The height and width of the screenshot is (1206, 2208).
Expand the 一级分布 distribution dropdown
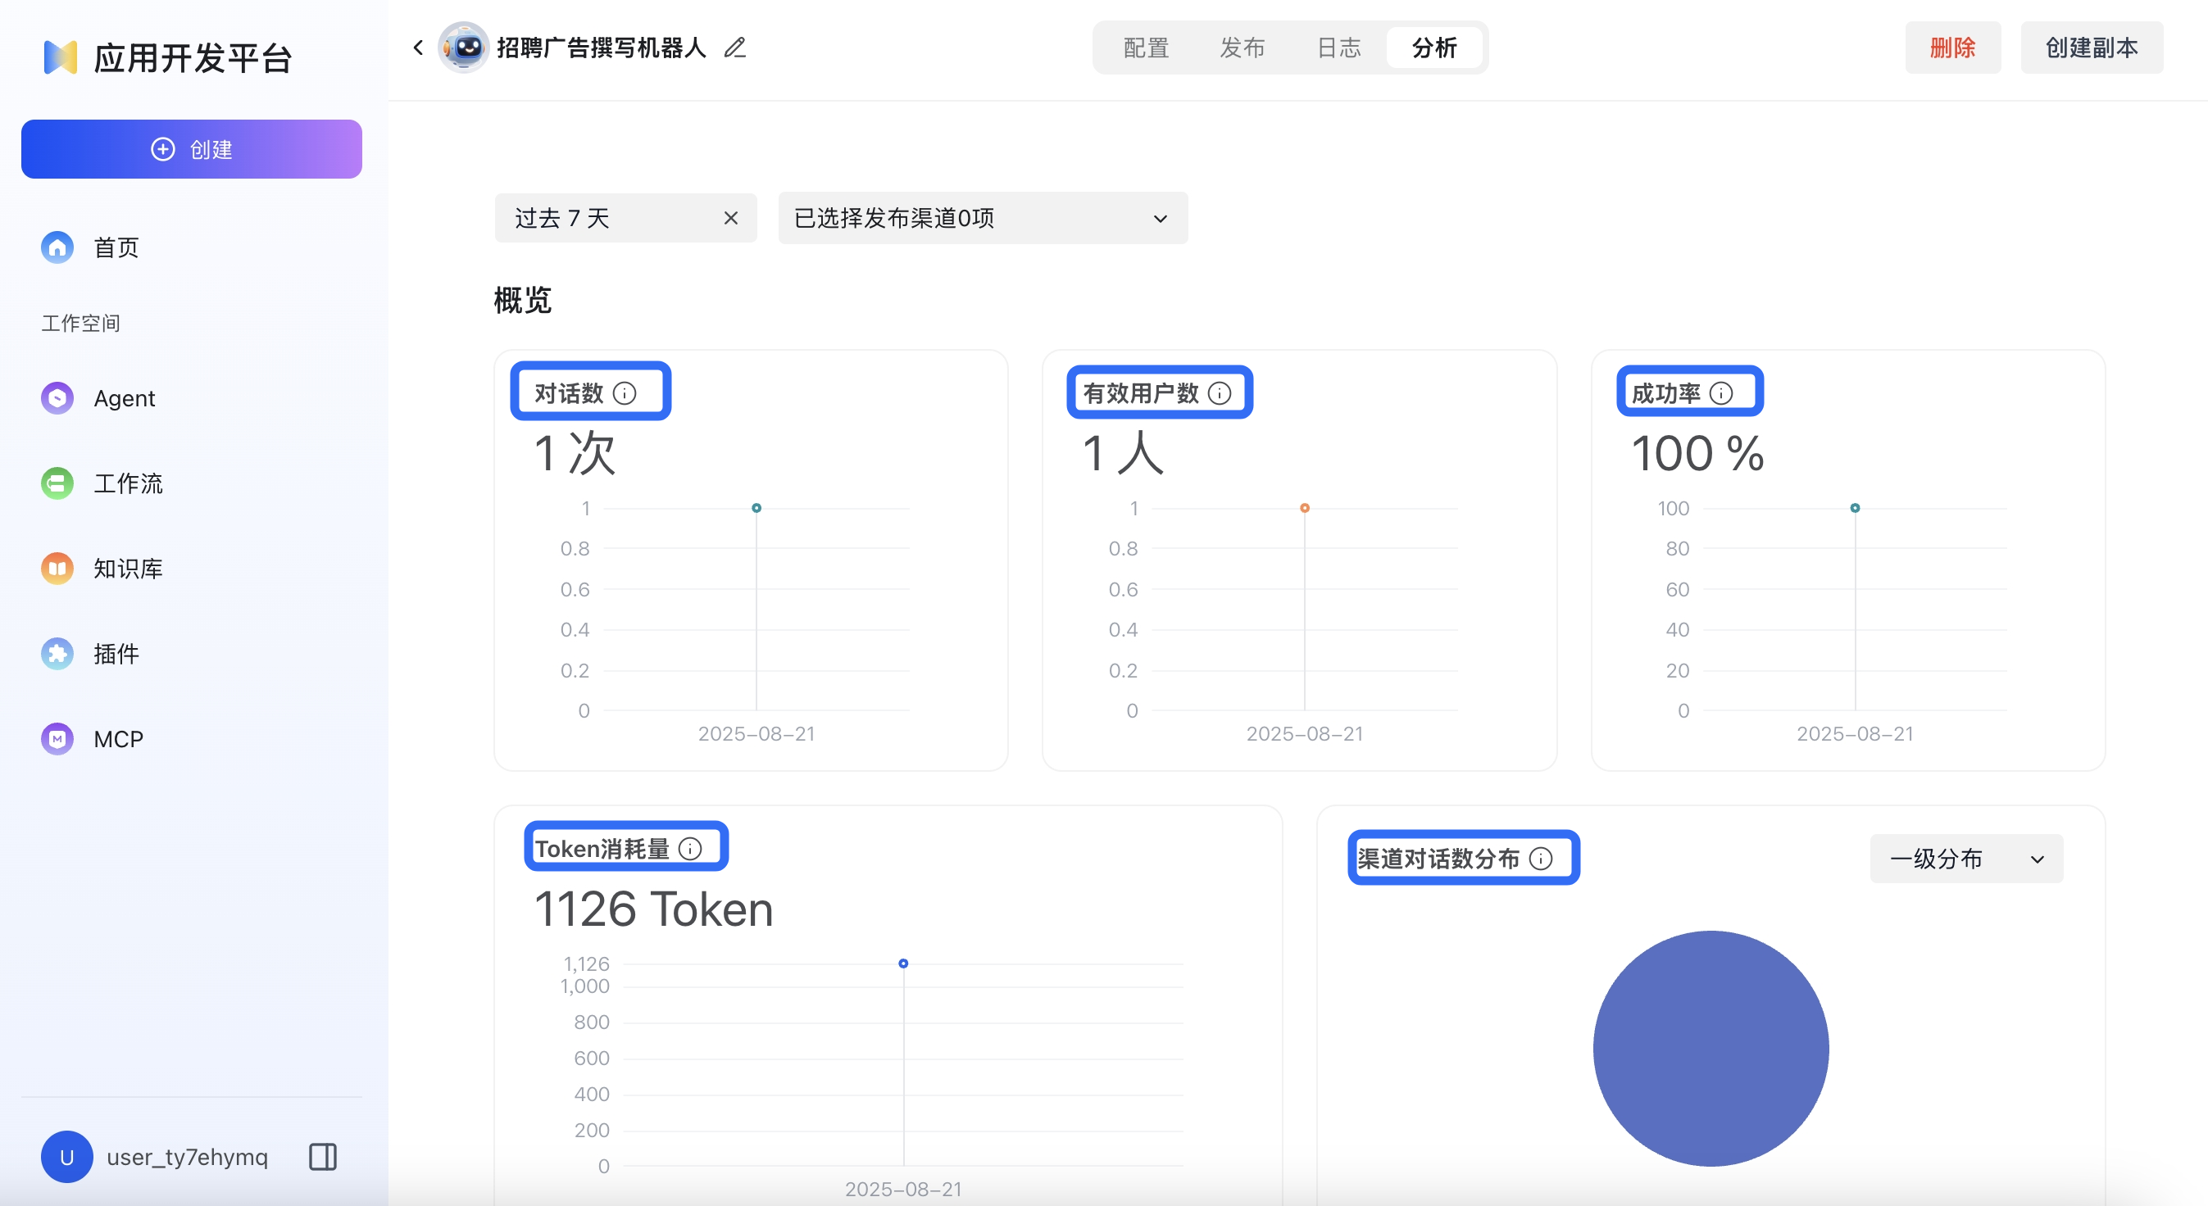click(x=1965, y=859)
